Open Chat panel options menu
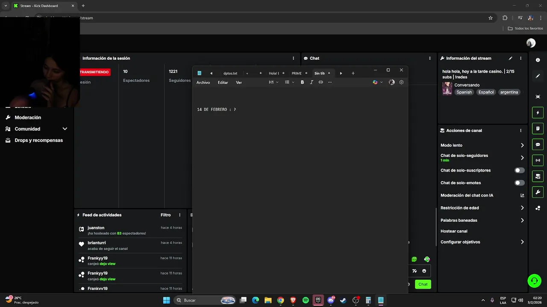The image size is (547, 307). (x=430, y=58)
